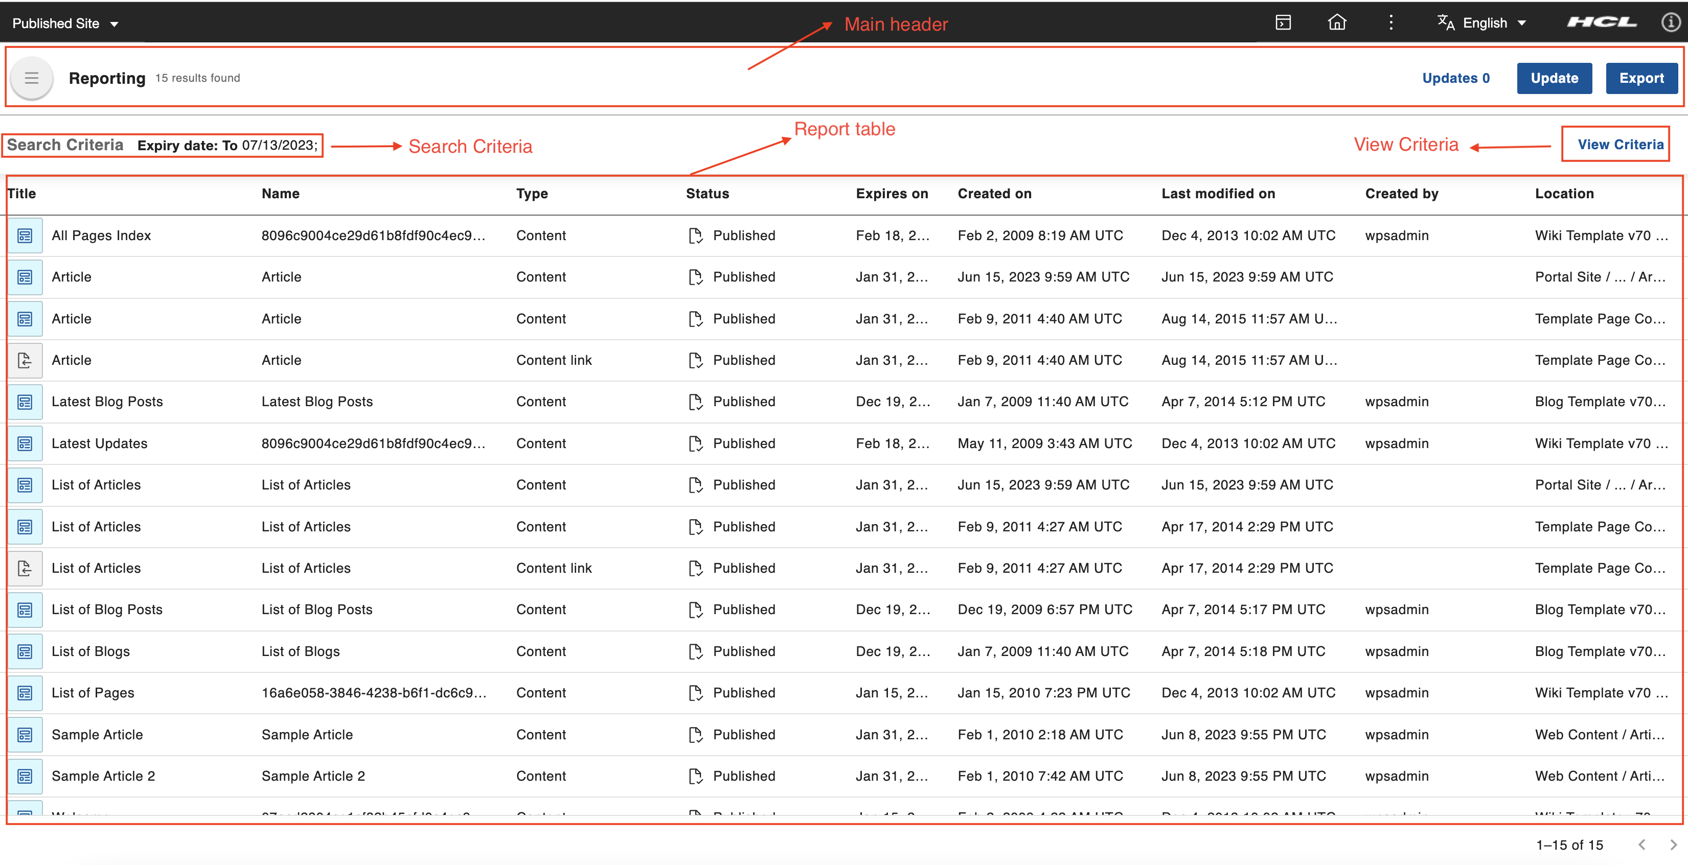Click the home icon in top bar
The width and height of the screenshot is (1688, 865).
coord(1337,23)
